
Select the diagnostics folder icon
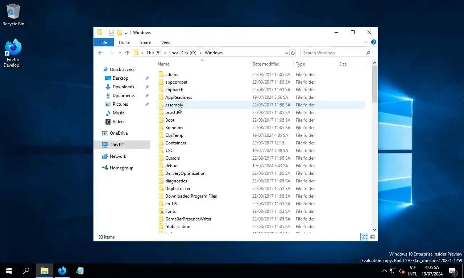(x=161, y=181)
